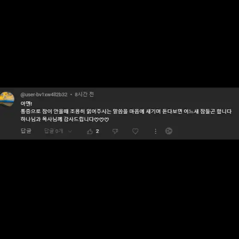Click the line starting with 하나님과 목사님께
This screenshot has height=239, width=239.
(x=65, y=119)
